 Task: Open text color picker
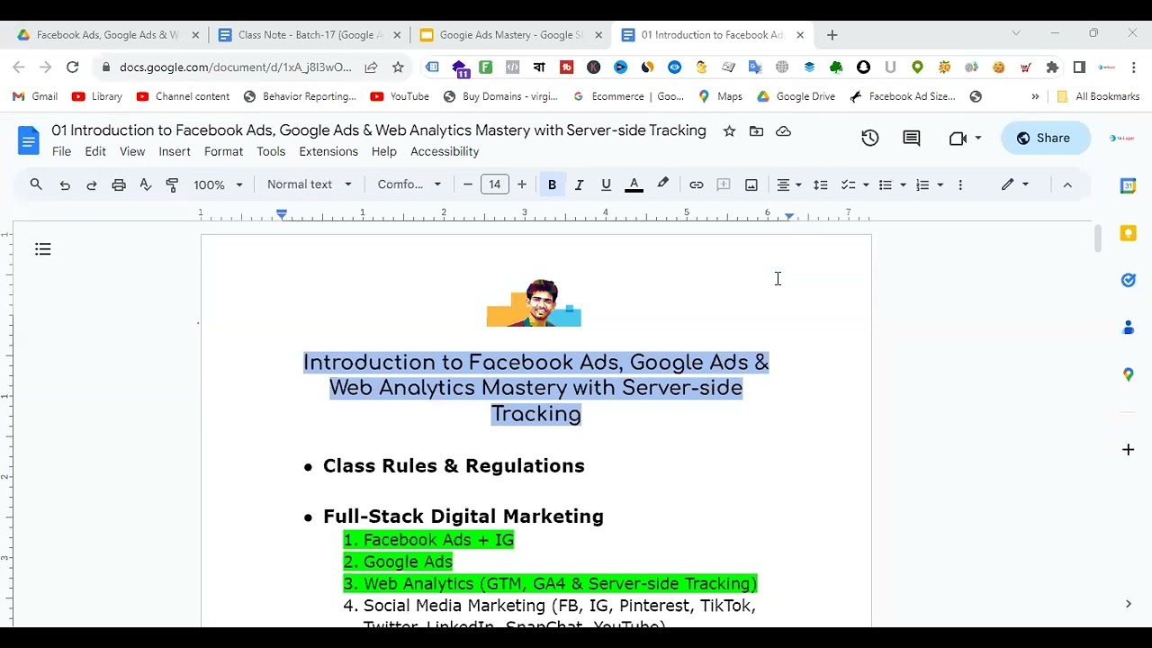click(x=634, y=184)
